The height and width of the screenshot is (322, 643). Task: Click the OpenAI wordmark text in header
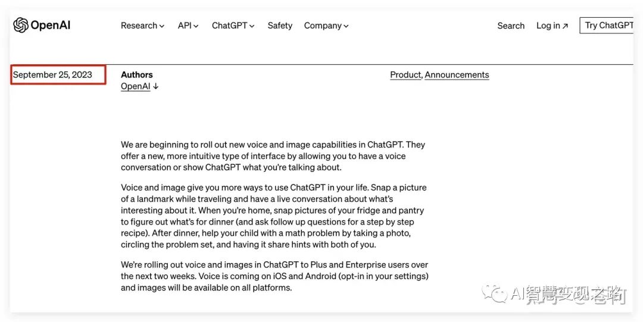[50, 25]
